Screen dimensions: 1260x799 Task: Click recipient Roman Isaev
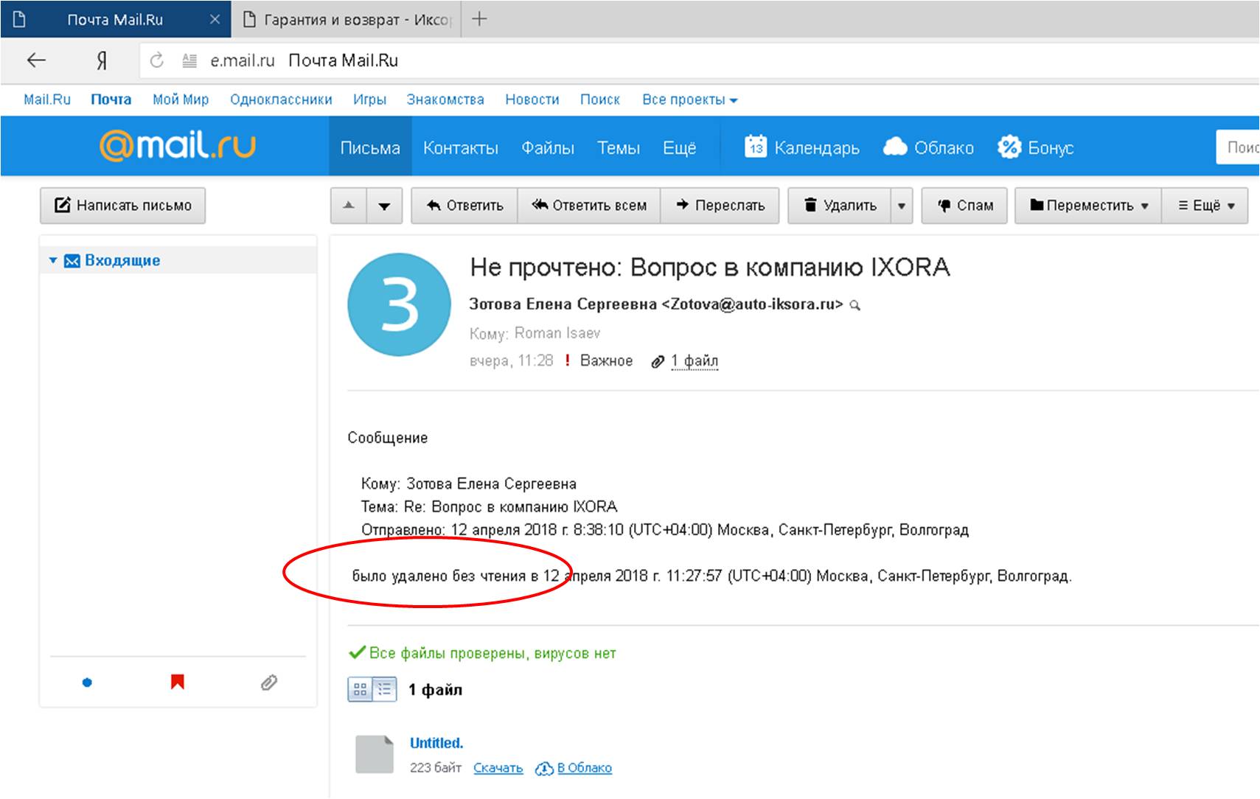coord(557,333)
